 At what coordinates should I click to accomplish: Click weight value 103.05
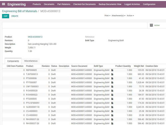coord(141,70)
